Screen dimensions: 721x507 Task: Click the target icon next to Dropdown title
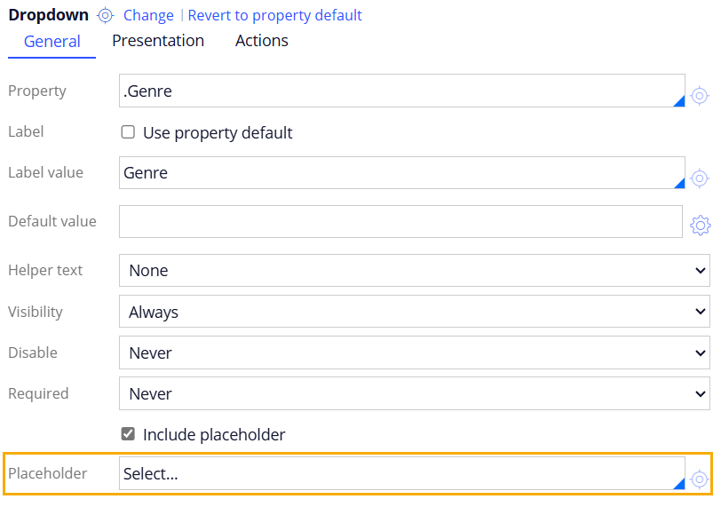click(x=107, y=15)
